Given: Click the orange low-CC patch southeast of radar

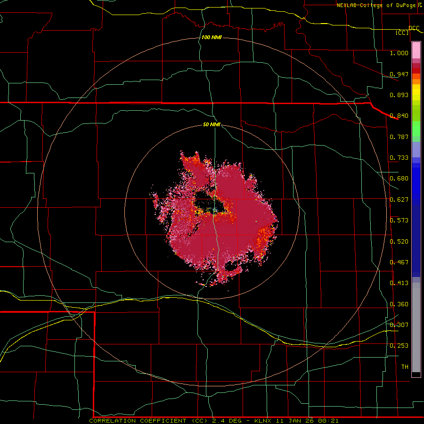Looking at the screenshot, I should pyautogui.click(x=263, y=238).
